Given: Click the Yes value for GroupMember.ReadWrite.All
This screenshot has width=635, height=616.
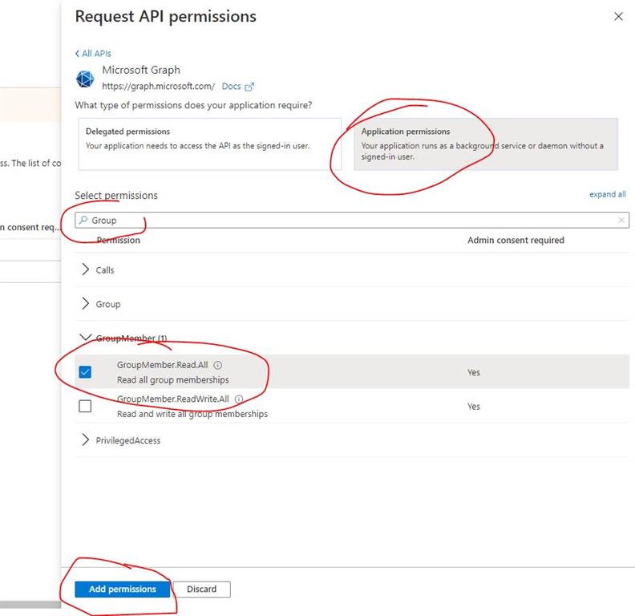Looking at the screenshot, I should [474, 406].
